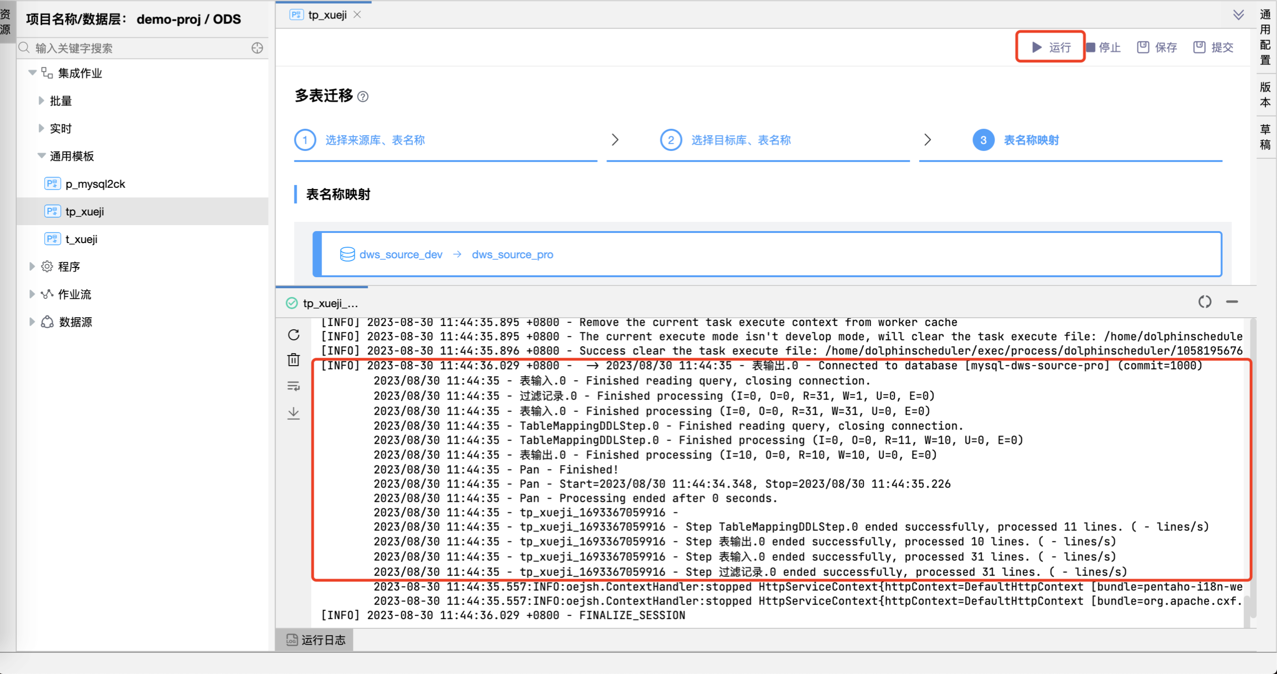Minimize the log panel with dash icon

(x=1232, y=302)
